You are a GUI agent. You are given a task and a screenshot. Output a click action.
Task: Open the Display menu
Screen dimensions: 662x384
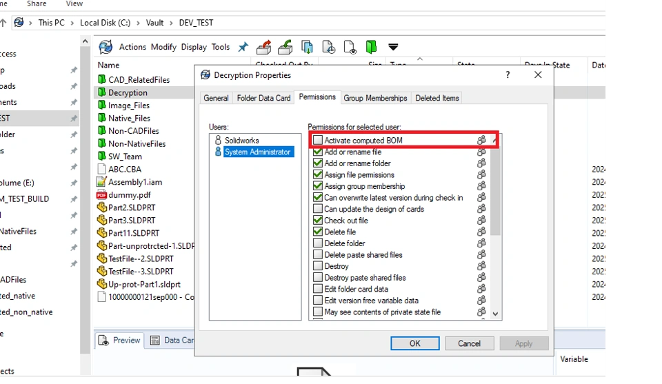(194, 47)
